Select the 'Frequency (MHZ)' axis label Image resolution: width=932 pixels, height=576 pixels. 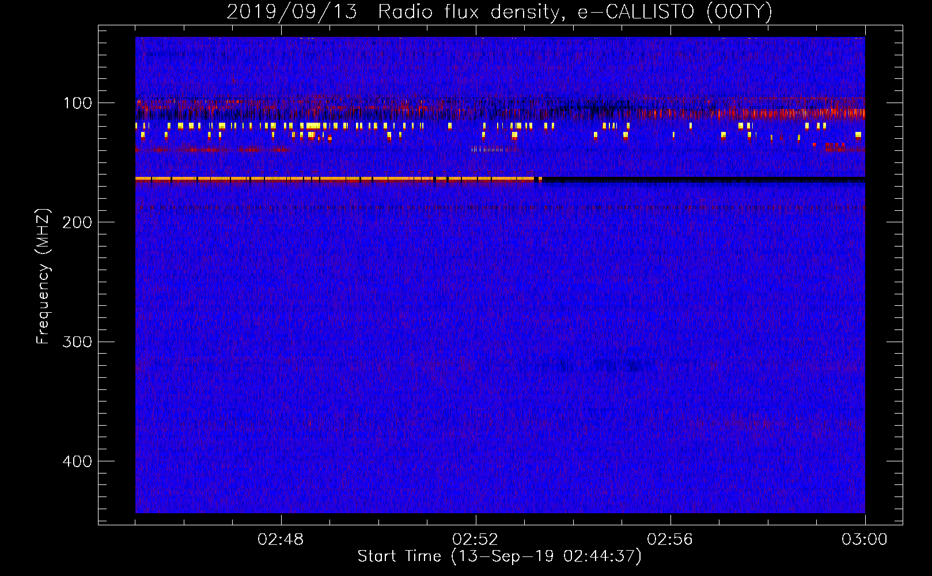click(43, 276)
